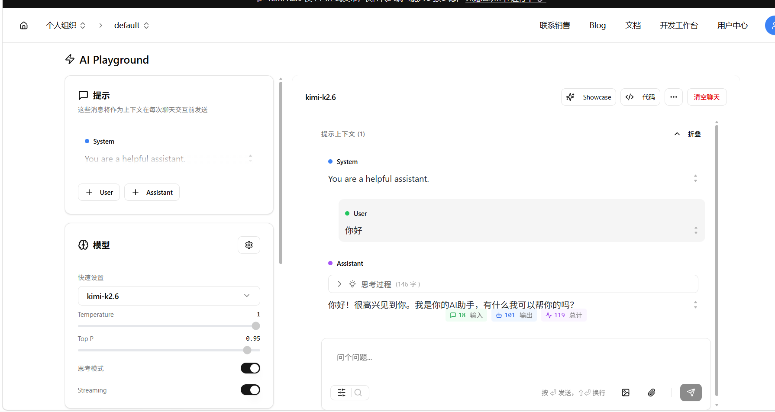Open the default project switcher
Viewport: 775px width, 412px height.
click(132, 26)
